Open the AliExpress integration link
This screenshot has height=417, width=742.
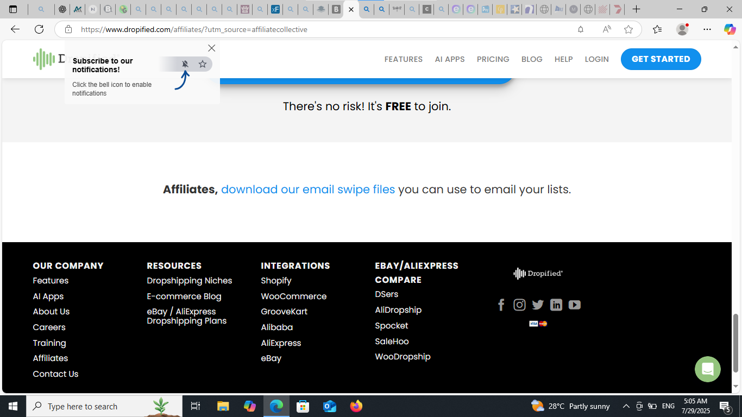[x=281, y=343]
